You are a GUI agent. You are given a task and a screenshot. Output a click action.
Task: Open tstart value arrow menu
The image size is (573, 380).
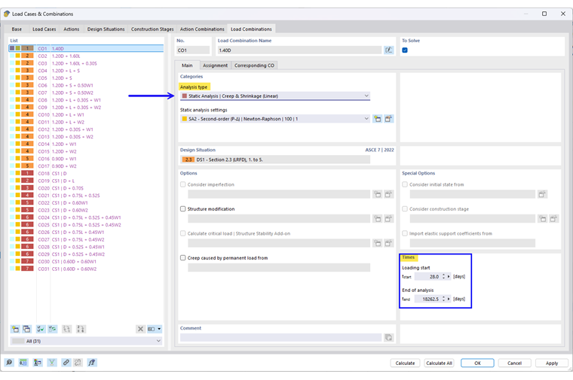pyautogui.click(x=449, y=276)
